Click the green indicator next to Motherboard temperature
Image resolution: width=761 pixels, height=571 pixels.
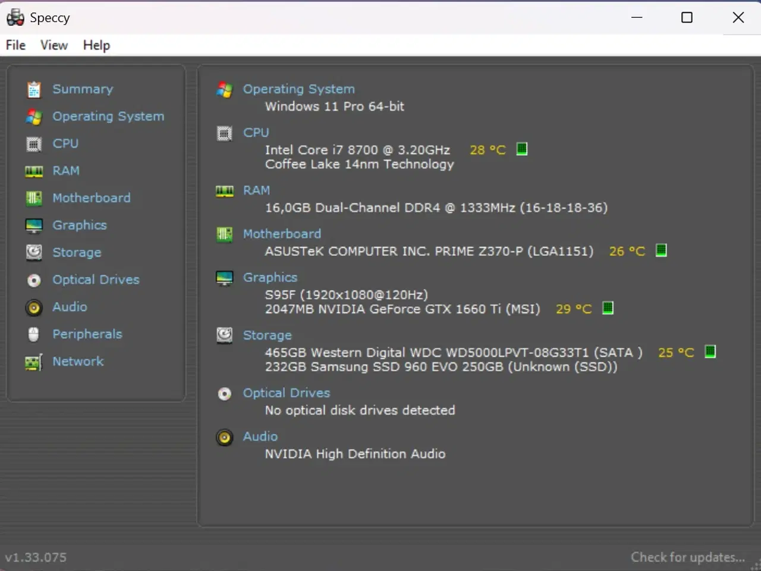pyautogui.click(x=661, y=250)
